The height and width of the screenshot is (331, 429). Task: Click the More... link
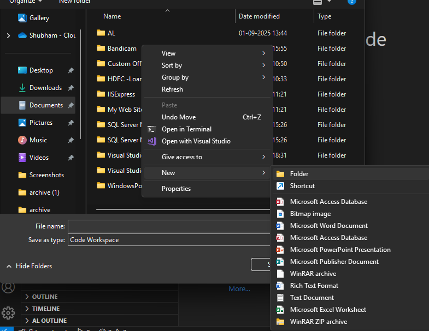[239, 289]
